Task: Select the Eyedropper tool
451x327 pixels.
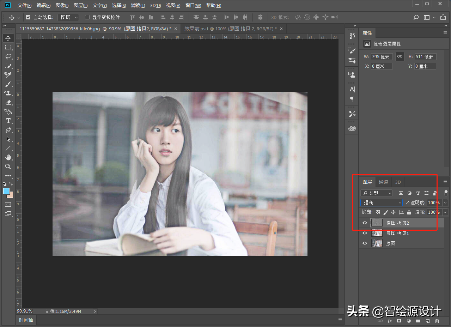Action: point(8,75)
